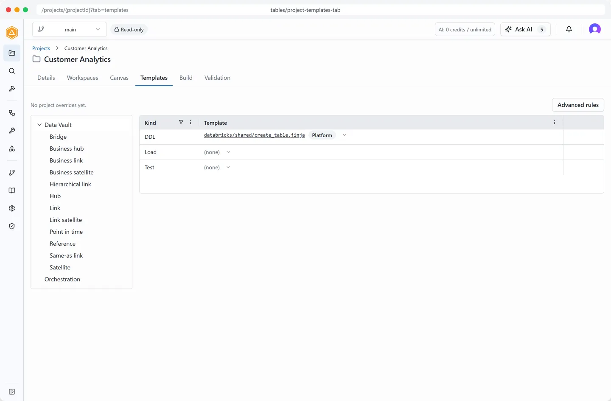Select Hierarchical link in the tree

point(70,184)
